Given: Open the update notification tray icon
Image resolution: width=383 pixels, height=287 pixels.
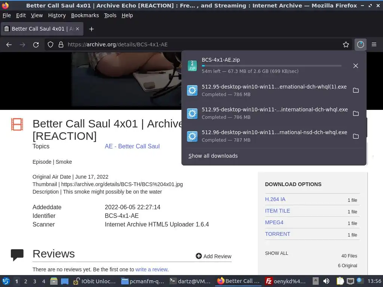Looking at the screenshot, I should coord(360,281).
